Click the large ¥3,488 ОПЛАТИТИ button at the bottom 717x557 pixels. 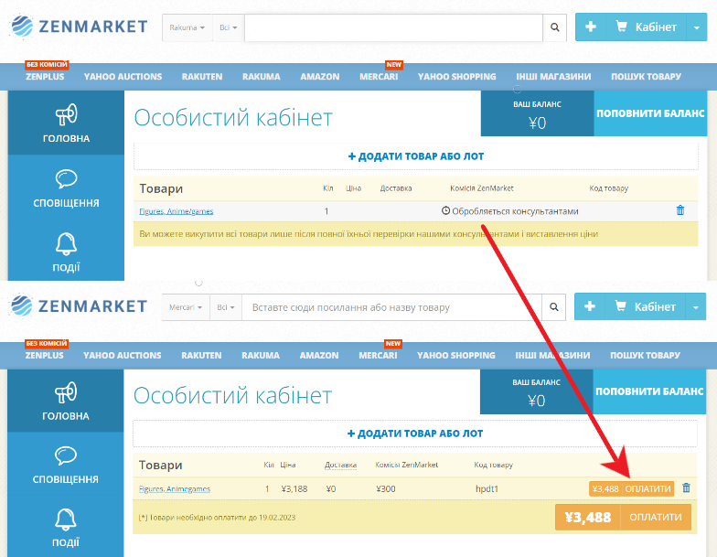tap(623, 518)
